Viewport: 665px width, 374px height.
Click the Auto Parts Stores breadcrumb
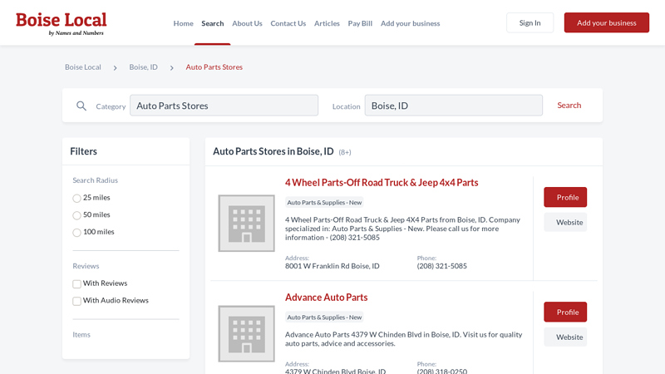pyautogui.click(x=214, y=67)
